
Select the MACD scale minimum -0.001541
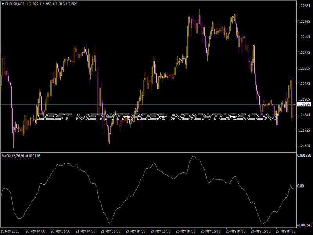[305, 225]
